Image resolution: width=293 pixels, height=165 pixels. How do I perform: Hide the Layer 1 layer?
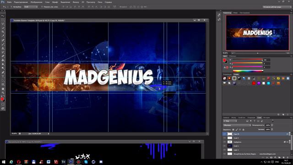pos(224,150)
